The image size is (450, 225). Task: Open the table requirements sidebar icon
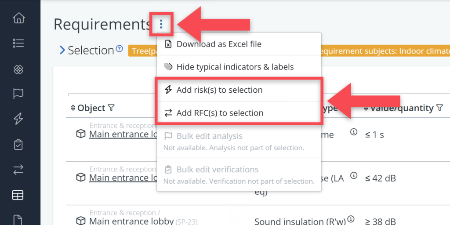coord(18,196)
